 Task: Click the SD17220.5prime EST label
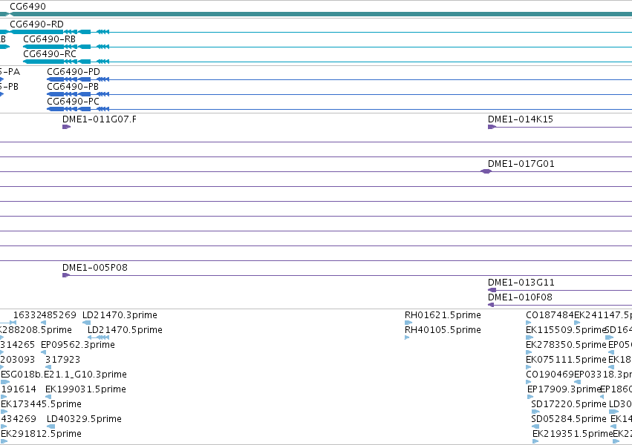[x=569, y=404]
